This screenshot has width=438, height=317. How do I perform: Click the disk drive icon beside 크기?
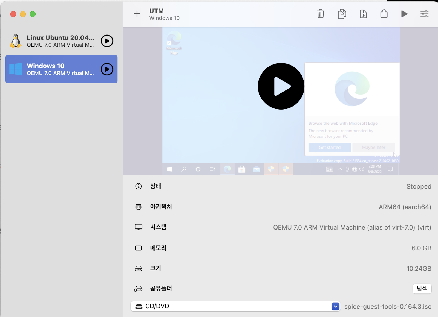139,268
